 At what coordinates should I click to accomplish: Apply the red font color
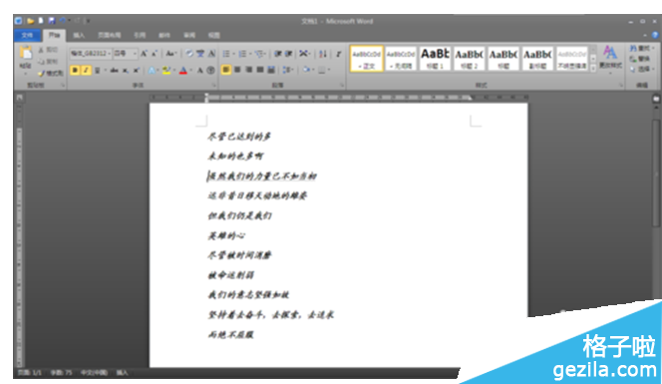[x=183, y=70]
